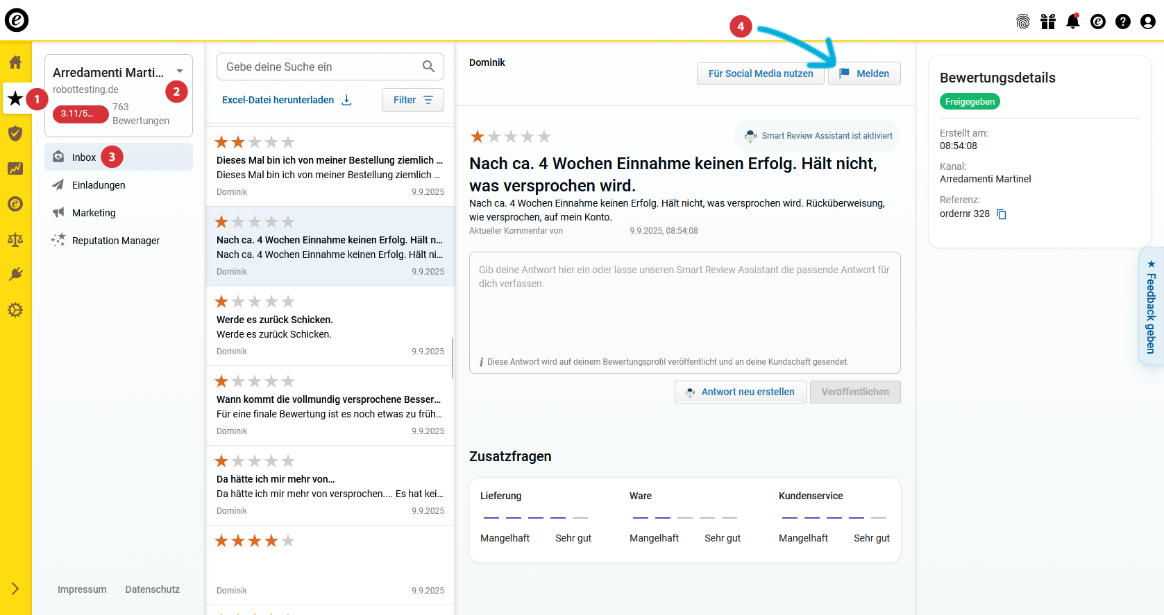Click the Melden button
The height and width of the screenshot is (615, 1164).
[x=864, y=73]
